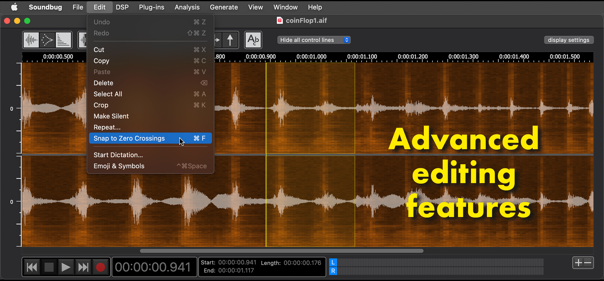The image size is (604, 281).
Task: Open the File menu
Action: [x=78, y=7]
